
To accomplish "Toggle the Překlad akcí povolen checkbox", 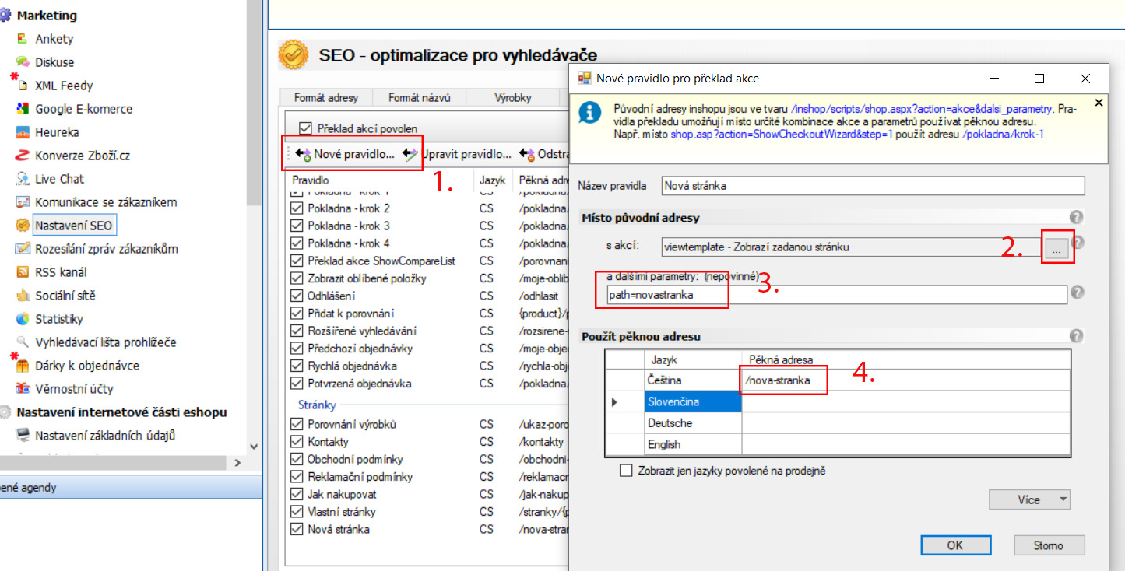I will (x=305, y=128).
